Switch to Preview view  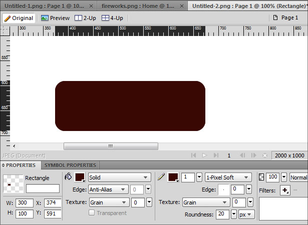pyautogui.click(x=55, y=18)
